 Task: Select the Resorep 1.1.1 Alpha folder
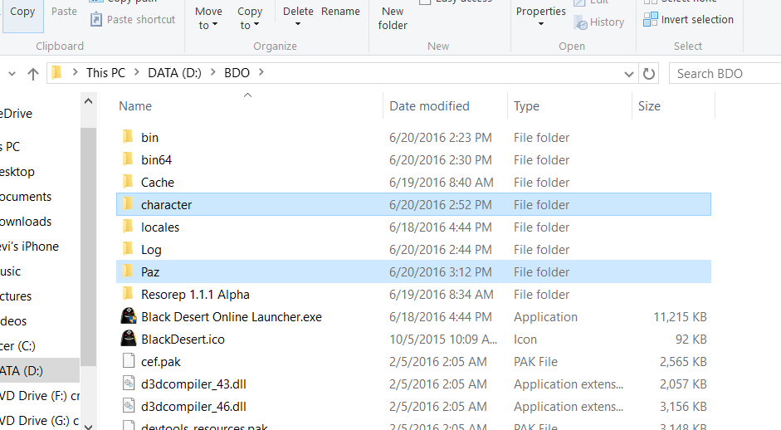[195, 294]
